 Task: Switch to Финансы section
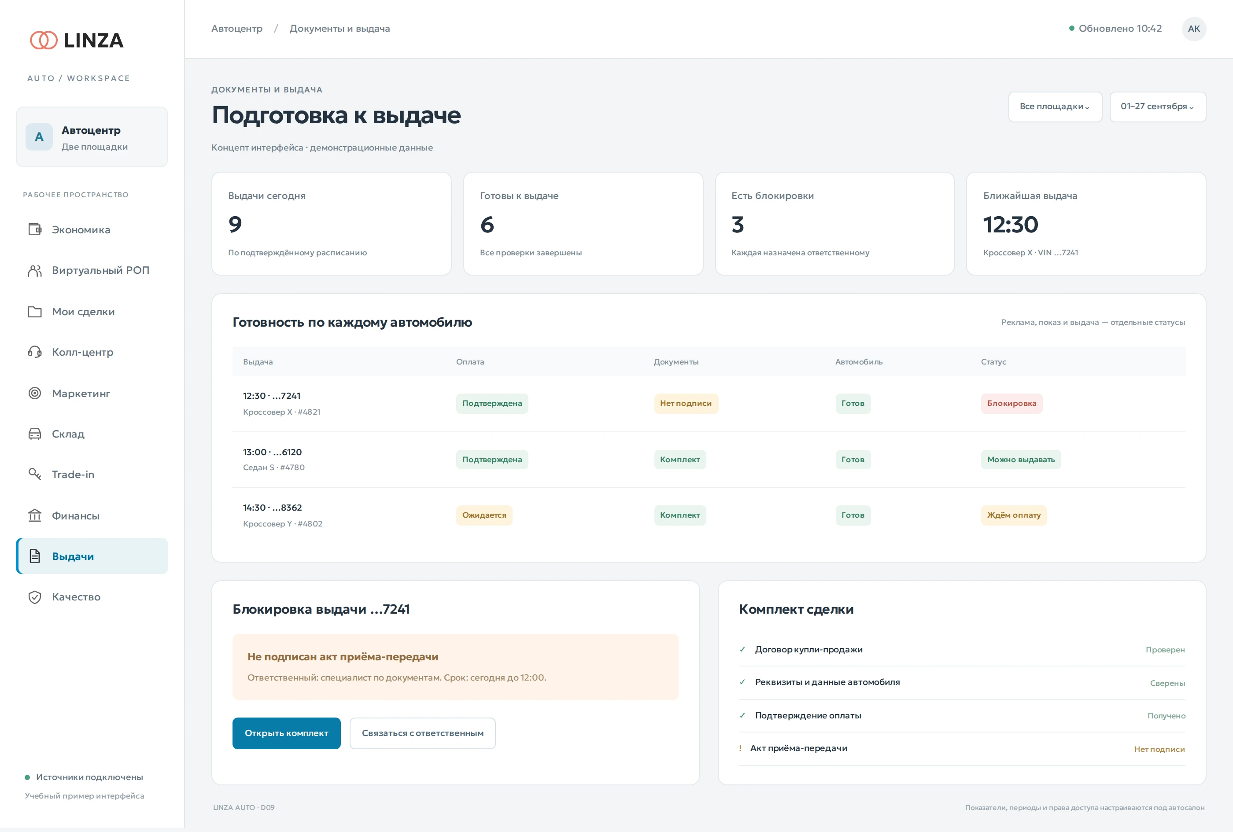coord(92,515)
